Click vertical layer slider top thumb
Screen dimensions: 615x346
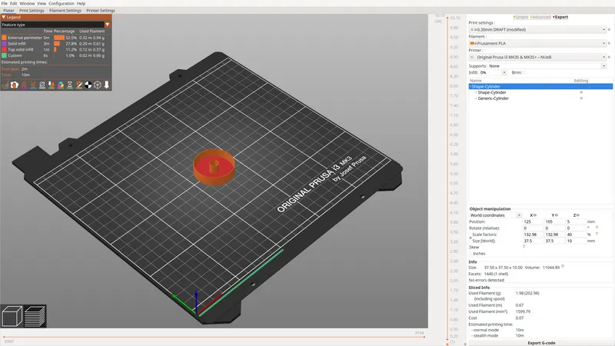click(x=447, y=18)
